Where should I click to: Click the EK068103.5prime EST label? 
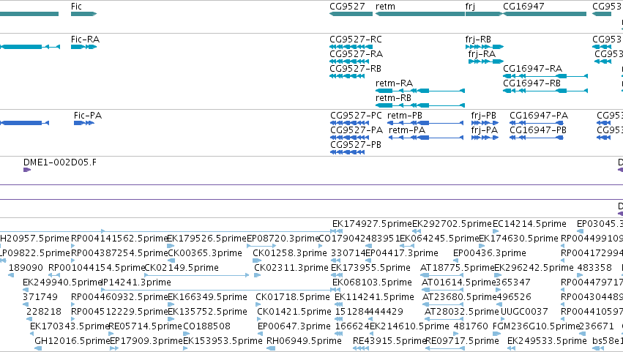(x=373, y=283)
